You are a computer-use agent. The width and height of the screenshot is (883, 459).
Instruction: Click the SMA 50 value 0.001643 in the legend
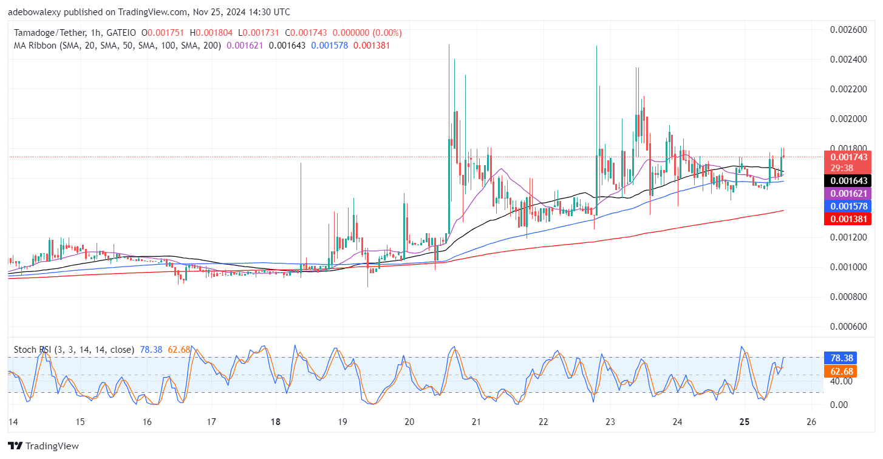[x=287, y=45]
